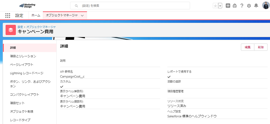Viewport: 270px width, 124px height.
Task: Open the help question mark icon
Action: pyautogui.click(x=242, y=6)
